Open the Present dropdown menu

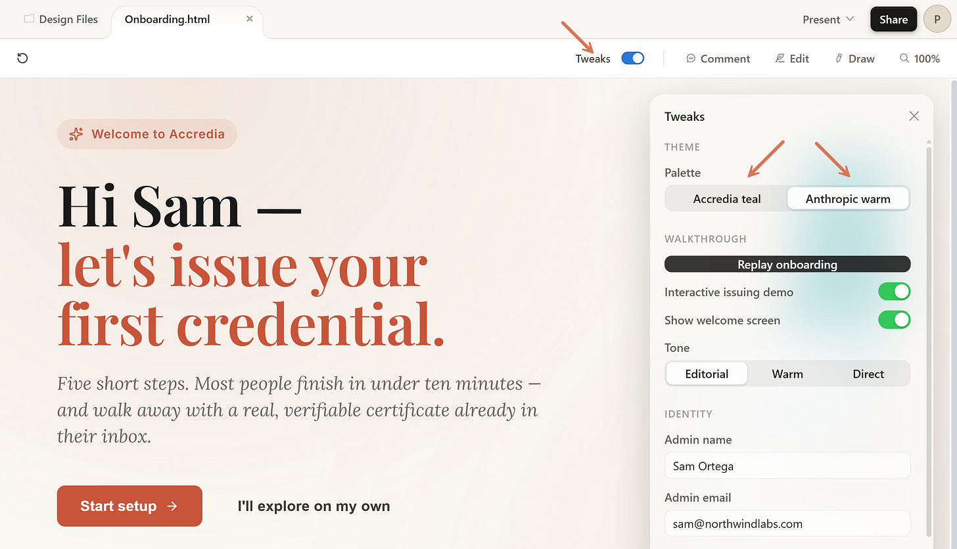point(828,19)
